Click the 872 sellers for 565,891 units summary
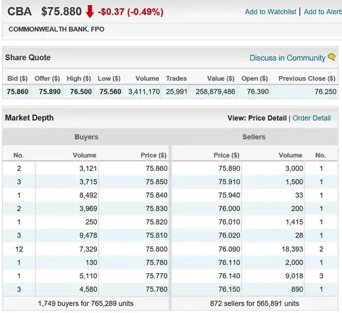 [255, 304]
